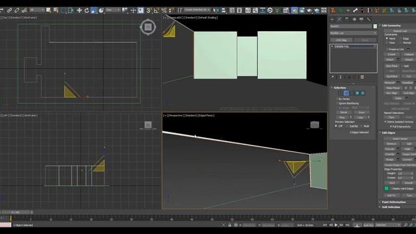Click the Mirror tool icon
416x234 pixels.
[216, 10]
